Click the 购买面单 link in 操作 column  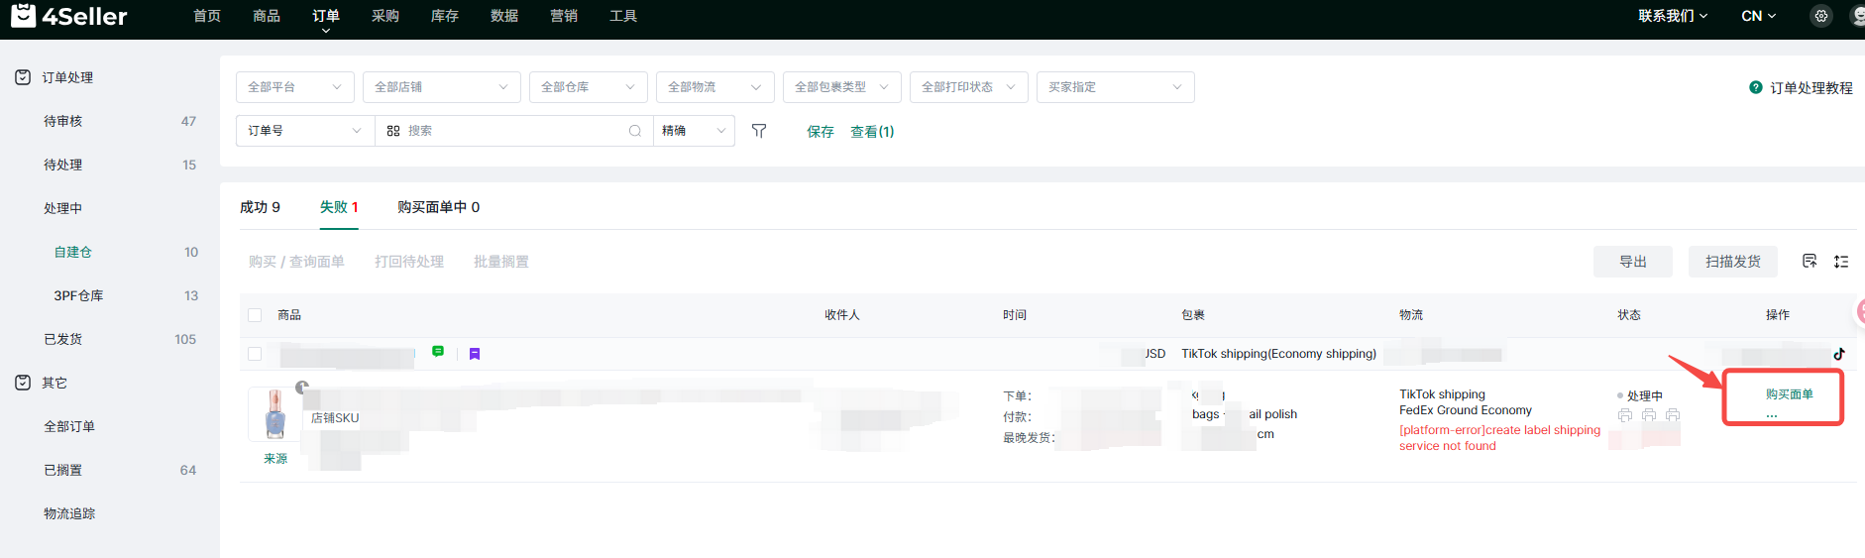pos(1789,394)
